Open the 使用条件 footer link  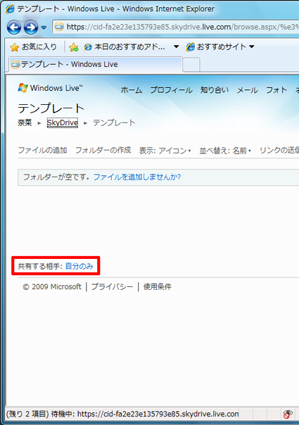pyautogui.click(x=157, y=286)
